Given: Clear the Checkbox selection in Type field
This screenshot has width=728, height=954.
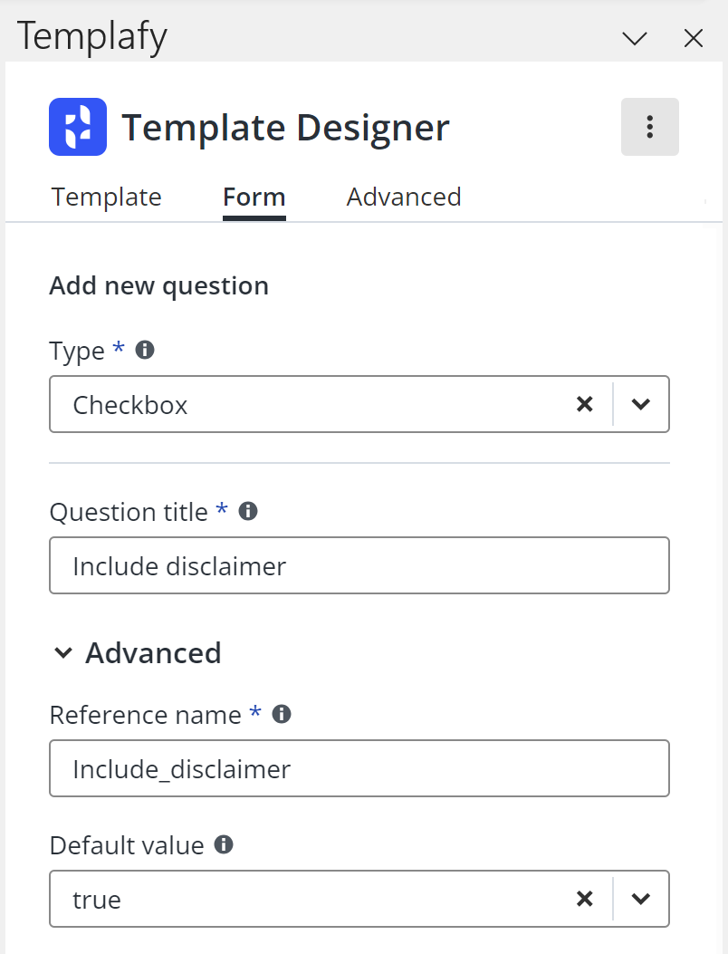Looking at the screenshot, I should pos(585,404).
